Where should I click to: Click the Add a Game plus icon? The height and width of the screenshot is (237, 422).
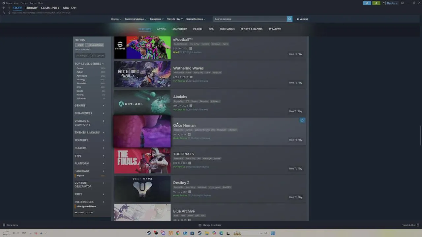coord(4,225)
